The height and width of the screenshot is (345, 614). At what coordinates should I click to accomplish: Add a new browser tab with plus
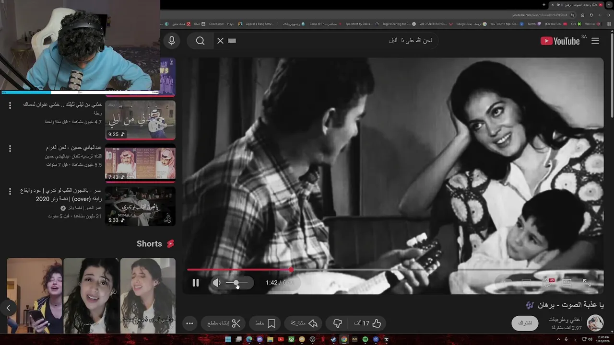[x=544, y=5]
